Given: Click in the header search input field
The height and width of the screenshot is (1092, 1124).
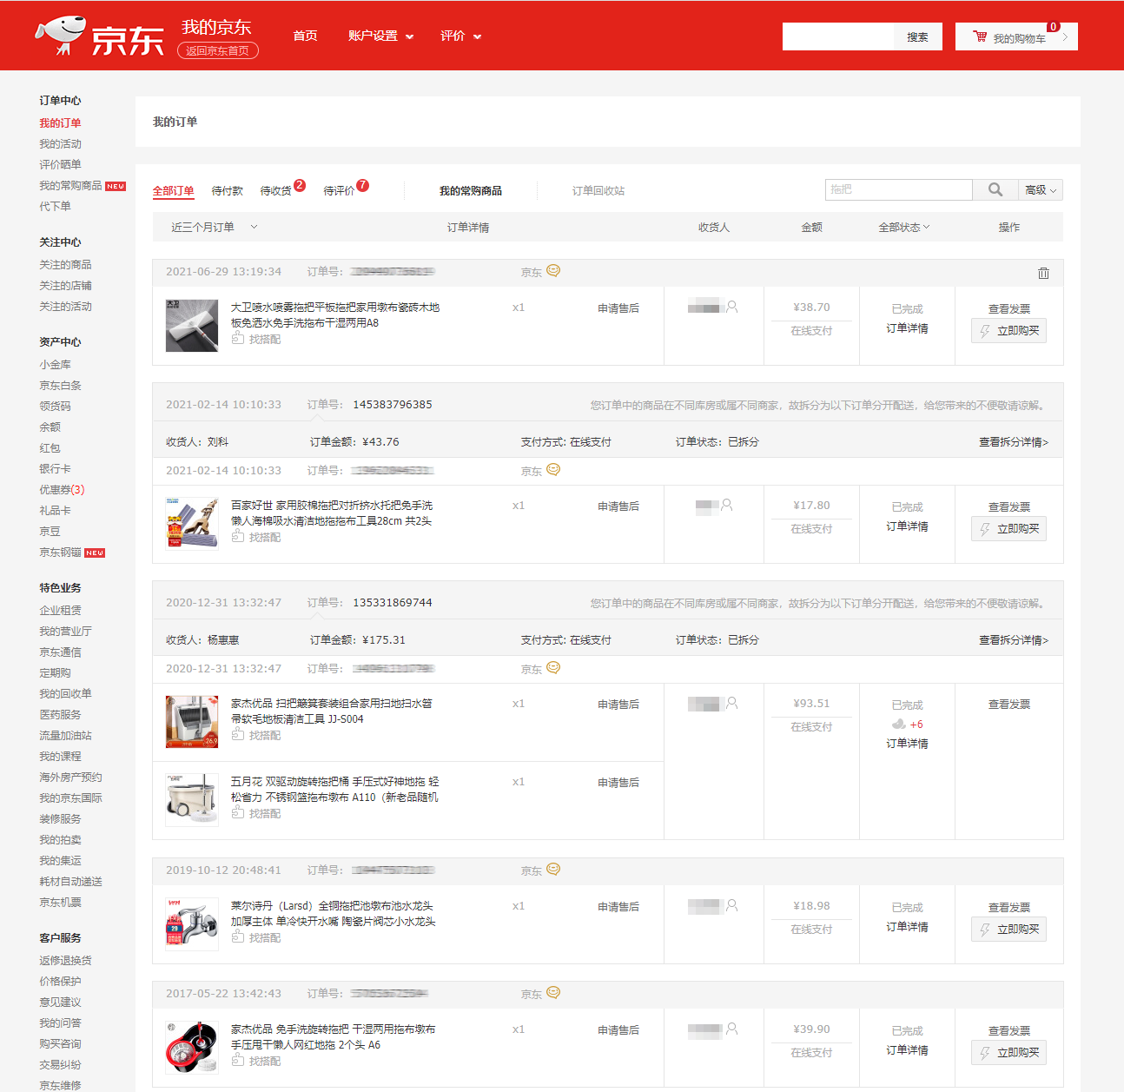Looking at the screenshot, I should pyautogui.click(x=838, y=36).
